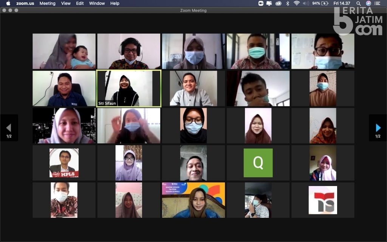Select the man in office chair tile

coord(64,88)
